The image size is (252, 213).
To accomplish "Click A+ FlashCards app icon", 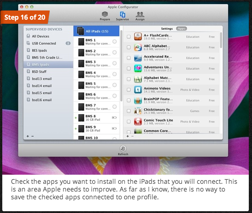I will coord(138,36).
